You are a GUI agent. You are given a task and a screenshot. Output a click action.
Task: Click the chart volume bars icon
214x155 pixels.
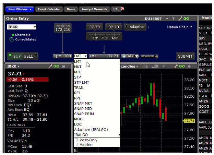pos(75,151)
